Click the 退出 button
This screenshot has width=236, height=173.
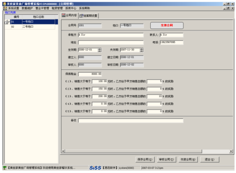point(210,159)
